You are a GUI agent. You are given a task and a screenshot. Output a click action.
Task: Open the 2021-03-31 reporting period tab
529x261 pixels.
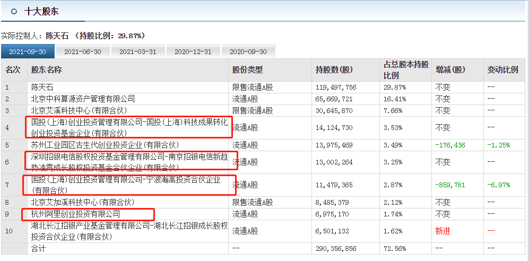137,51
